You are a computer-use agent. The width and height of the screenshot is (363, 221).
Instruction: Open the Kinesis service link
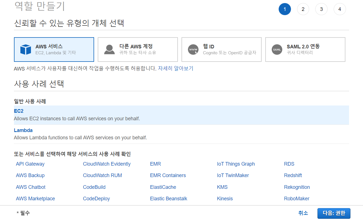225,199
